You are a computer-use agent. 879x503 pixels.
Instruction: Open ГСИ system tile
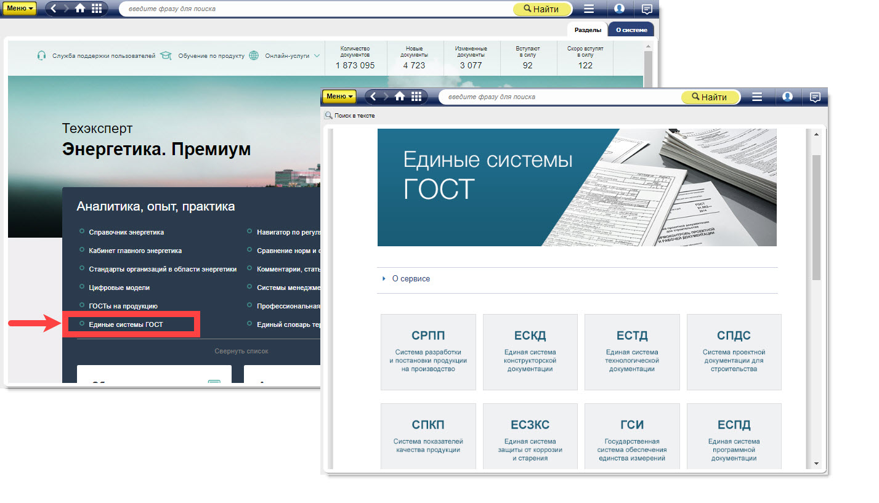click(x=632, y=436)
